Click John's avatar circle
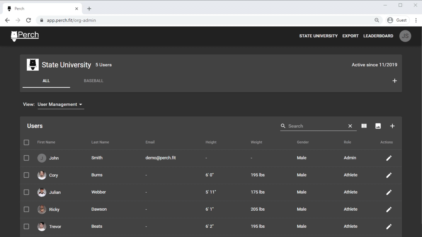 [42, 158]
